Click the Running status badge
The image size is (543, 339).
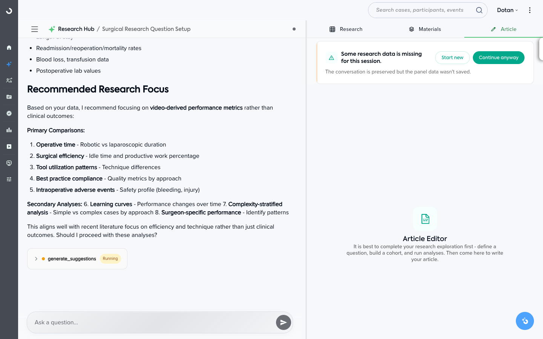110,259
